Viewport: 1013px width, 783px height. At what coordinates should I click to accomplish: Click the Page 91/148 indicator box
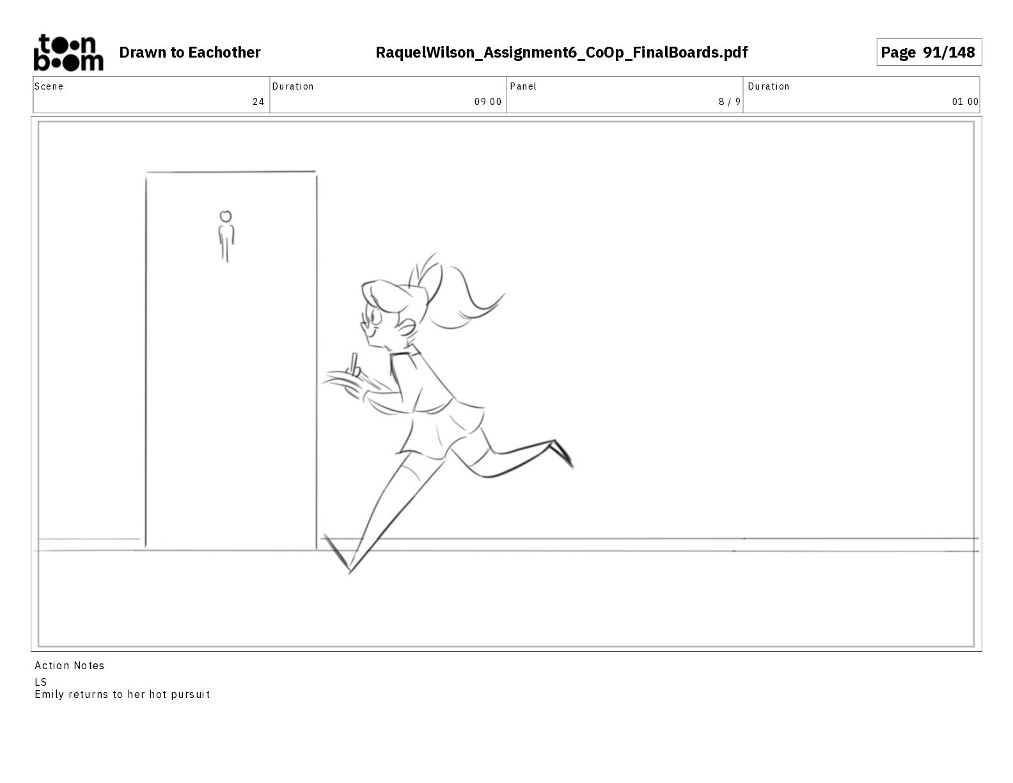pyautogui.click(x=929, y=52)
